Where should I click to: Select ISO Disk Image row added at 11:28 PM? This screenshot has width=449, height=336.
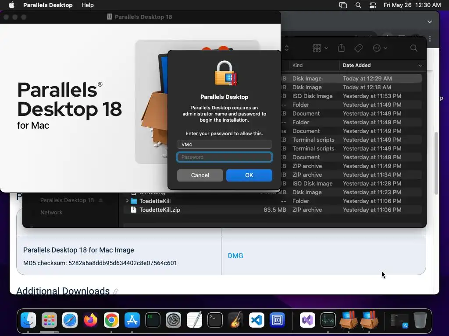(351, 183)
